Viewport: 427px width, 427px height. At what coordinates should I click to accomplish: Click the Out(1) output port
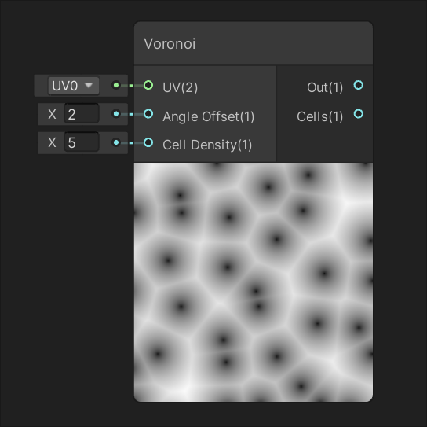point(359,85)
